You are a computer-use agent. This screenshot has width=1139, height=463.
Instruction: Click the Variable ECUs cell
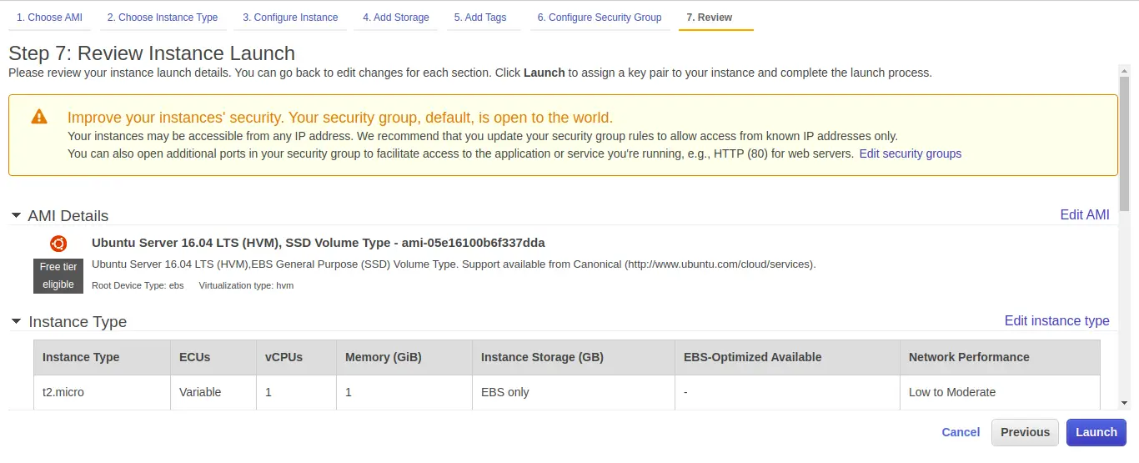213,392
